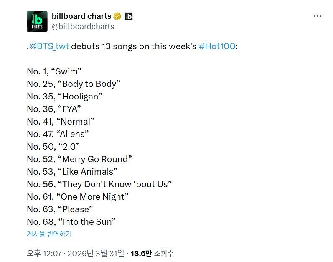Click the No. 61 "One More Night" line
Image resolution: width=333 pixels, height=262 pixels.
[77, 197]
